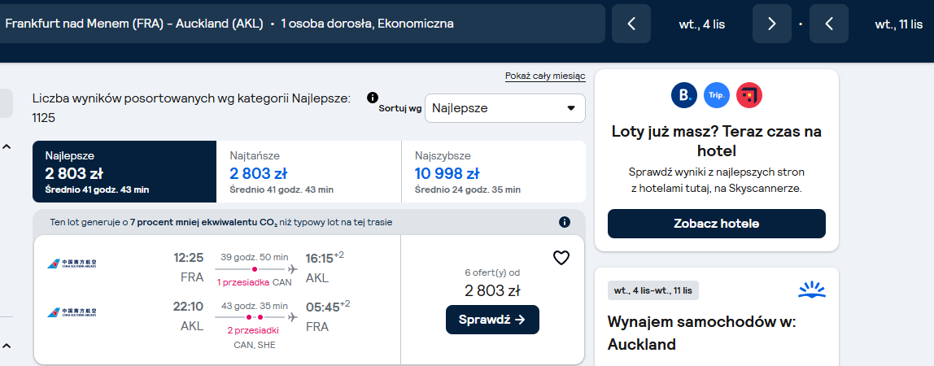Viewport: 934px width, 366px height.
Task: Click return airplane icon on route line
Action: pos(292,318)
